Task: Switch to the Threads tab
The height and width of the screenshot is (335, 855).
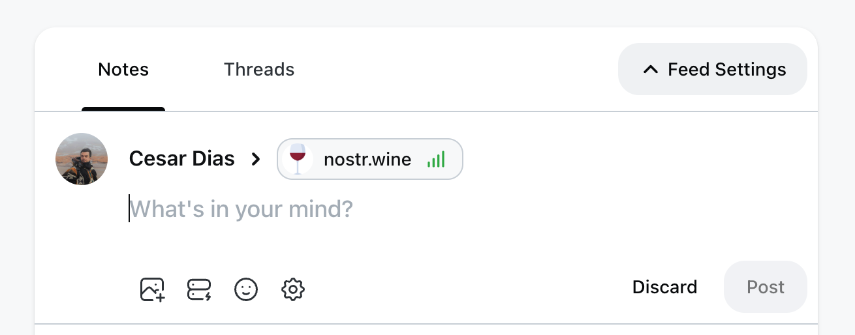Action: 259,69
